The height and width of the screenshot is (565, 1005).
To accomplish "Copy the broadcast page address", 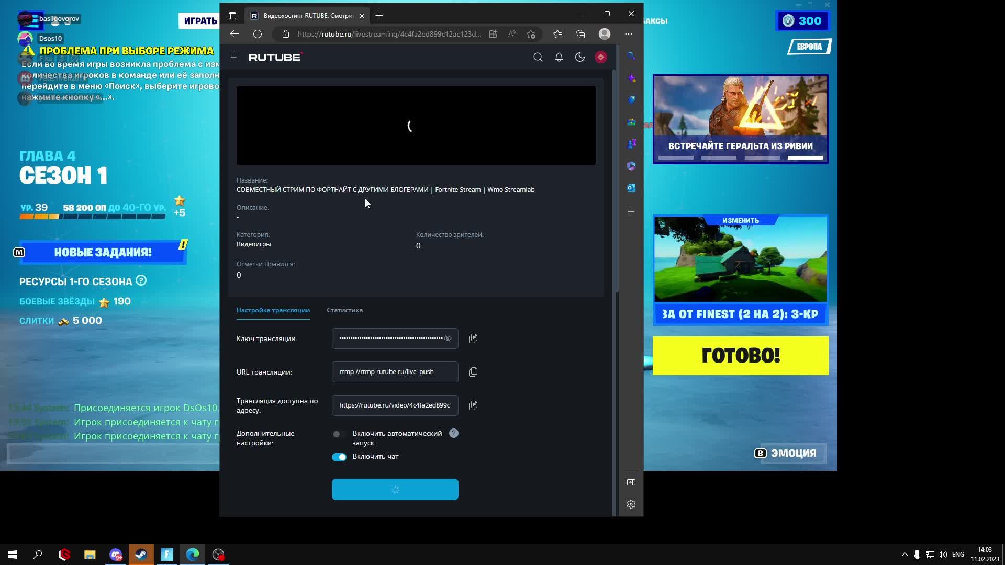I will click(473, 405).
